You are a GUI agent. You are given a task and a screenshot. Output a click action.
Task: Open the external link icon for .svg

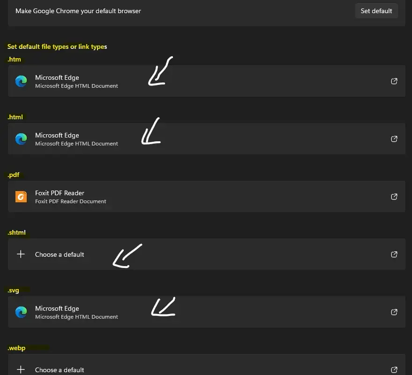tap(394, 312)
